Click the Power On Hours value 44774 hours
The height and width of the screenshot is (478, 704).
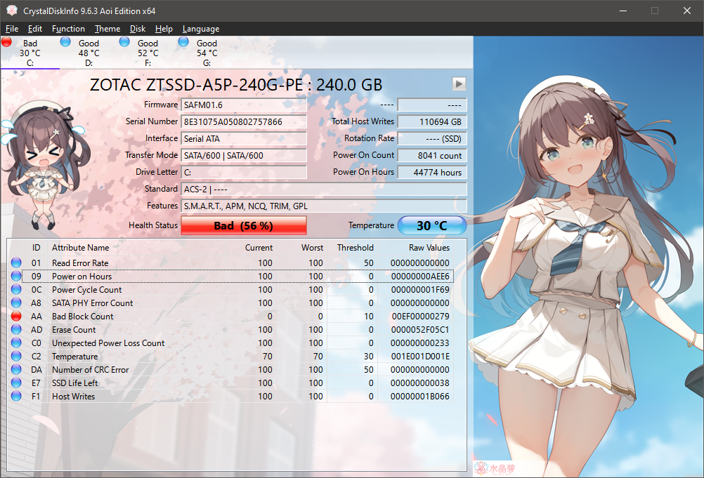click(x=432, y=172)
